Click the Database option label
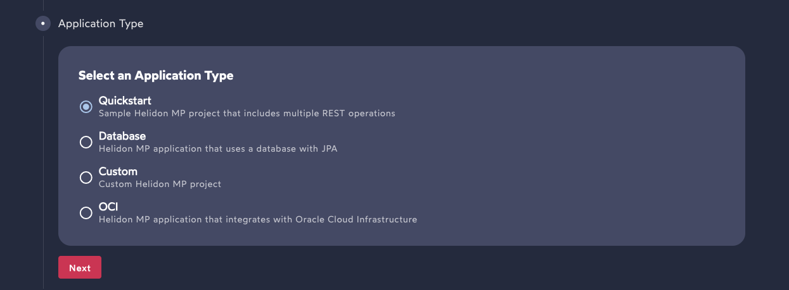Screen dimensions: 789x290 122,136
